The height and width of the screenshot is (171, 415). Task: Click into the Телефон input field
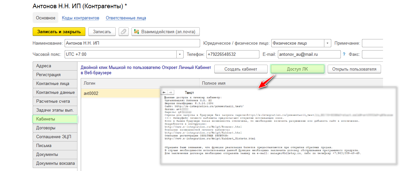coord(233,54)
